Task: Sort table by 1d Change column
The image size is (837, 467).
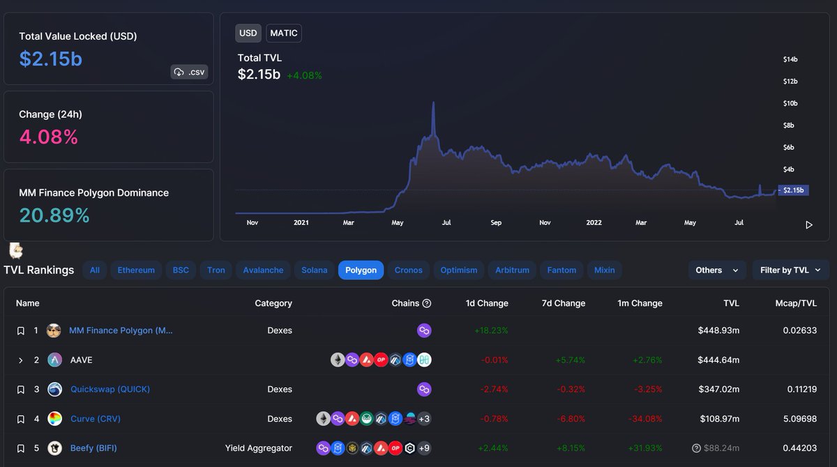Action: pyautogui.click(x=487, y=303)
